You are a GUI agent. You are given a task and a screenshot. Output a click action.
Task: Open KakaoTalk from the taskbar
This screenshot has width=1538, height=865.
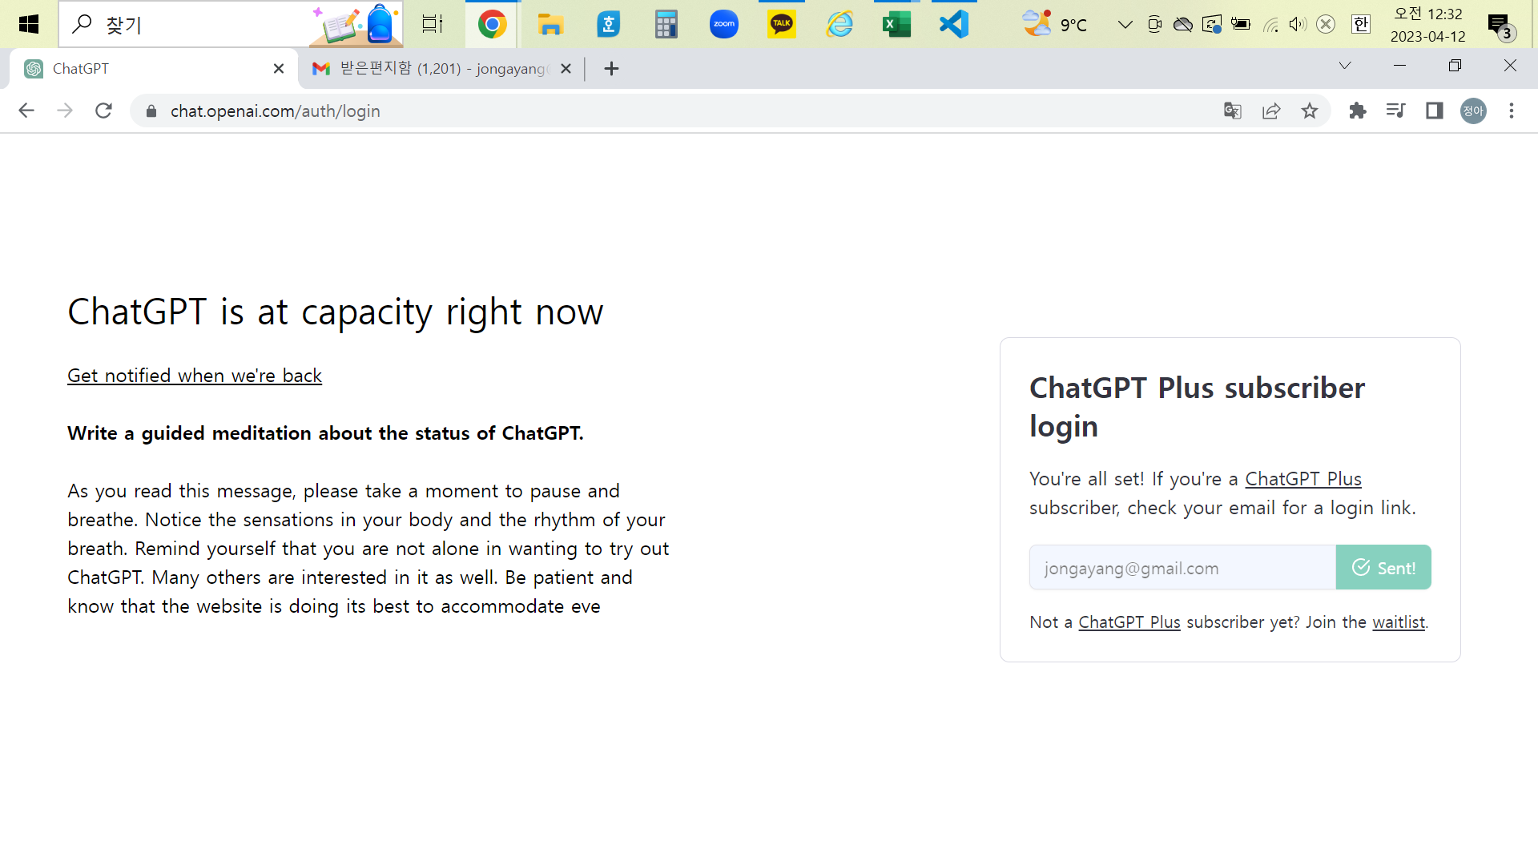click(782, 24)
